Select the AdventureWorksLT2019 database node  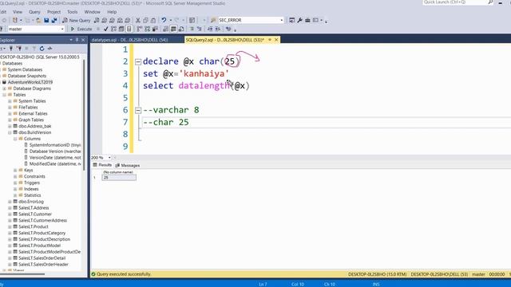pyautogui.click(x=30, y=82)
